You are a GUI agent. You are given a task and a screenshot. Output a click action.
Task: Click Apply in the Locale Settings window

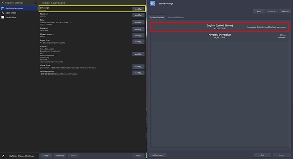(282, 155)
